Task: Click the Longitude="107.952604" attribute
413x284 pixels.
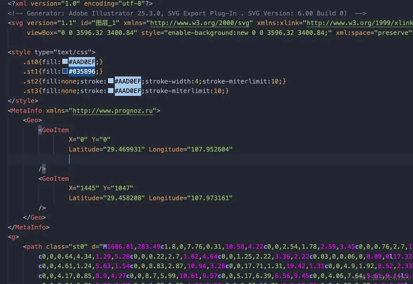Action: (x=191, y=149)
